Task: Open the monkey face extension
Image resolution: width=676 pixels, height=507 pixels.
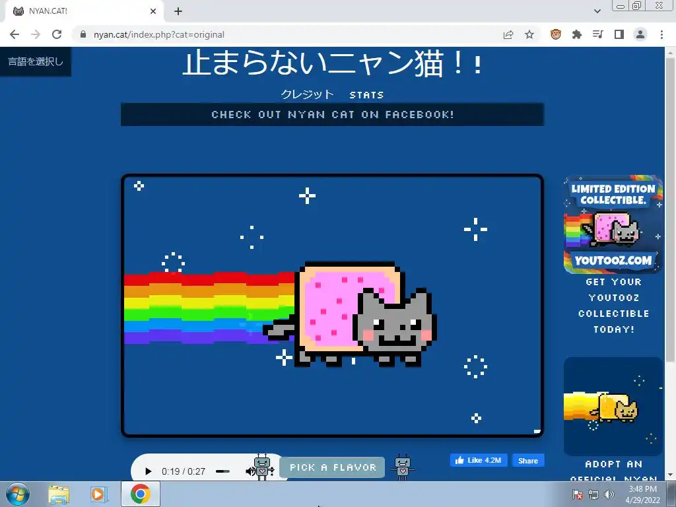Action: click(556, 34)
